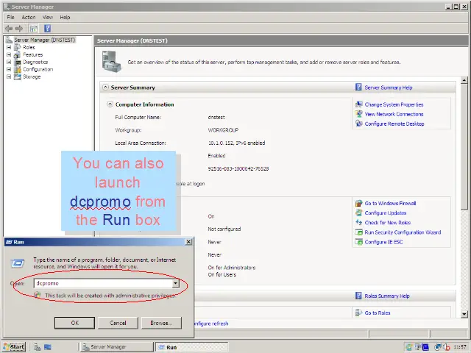The image size is (471, 353).
Task: Open the Help menu
Action: pos(65,17)
